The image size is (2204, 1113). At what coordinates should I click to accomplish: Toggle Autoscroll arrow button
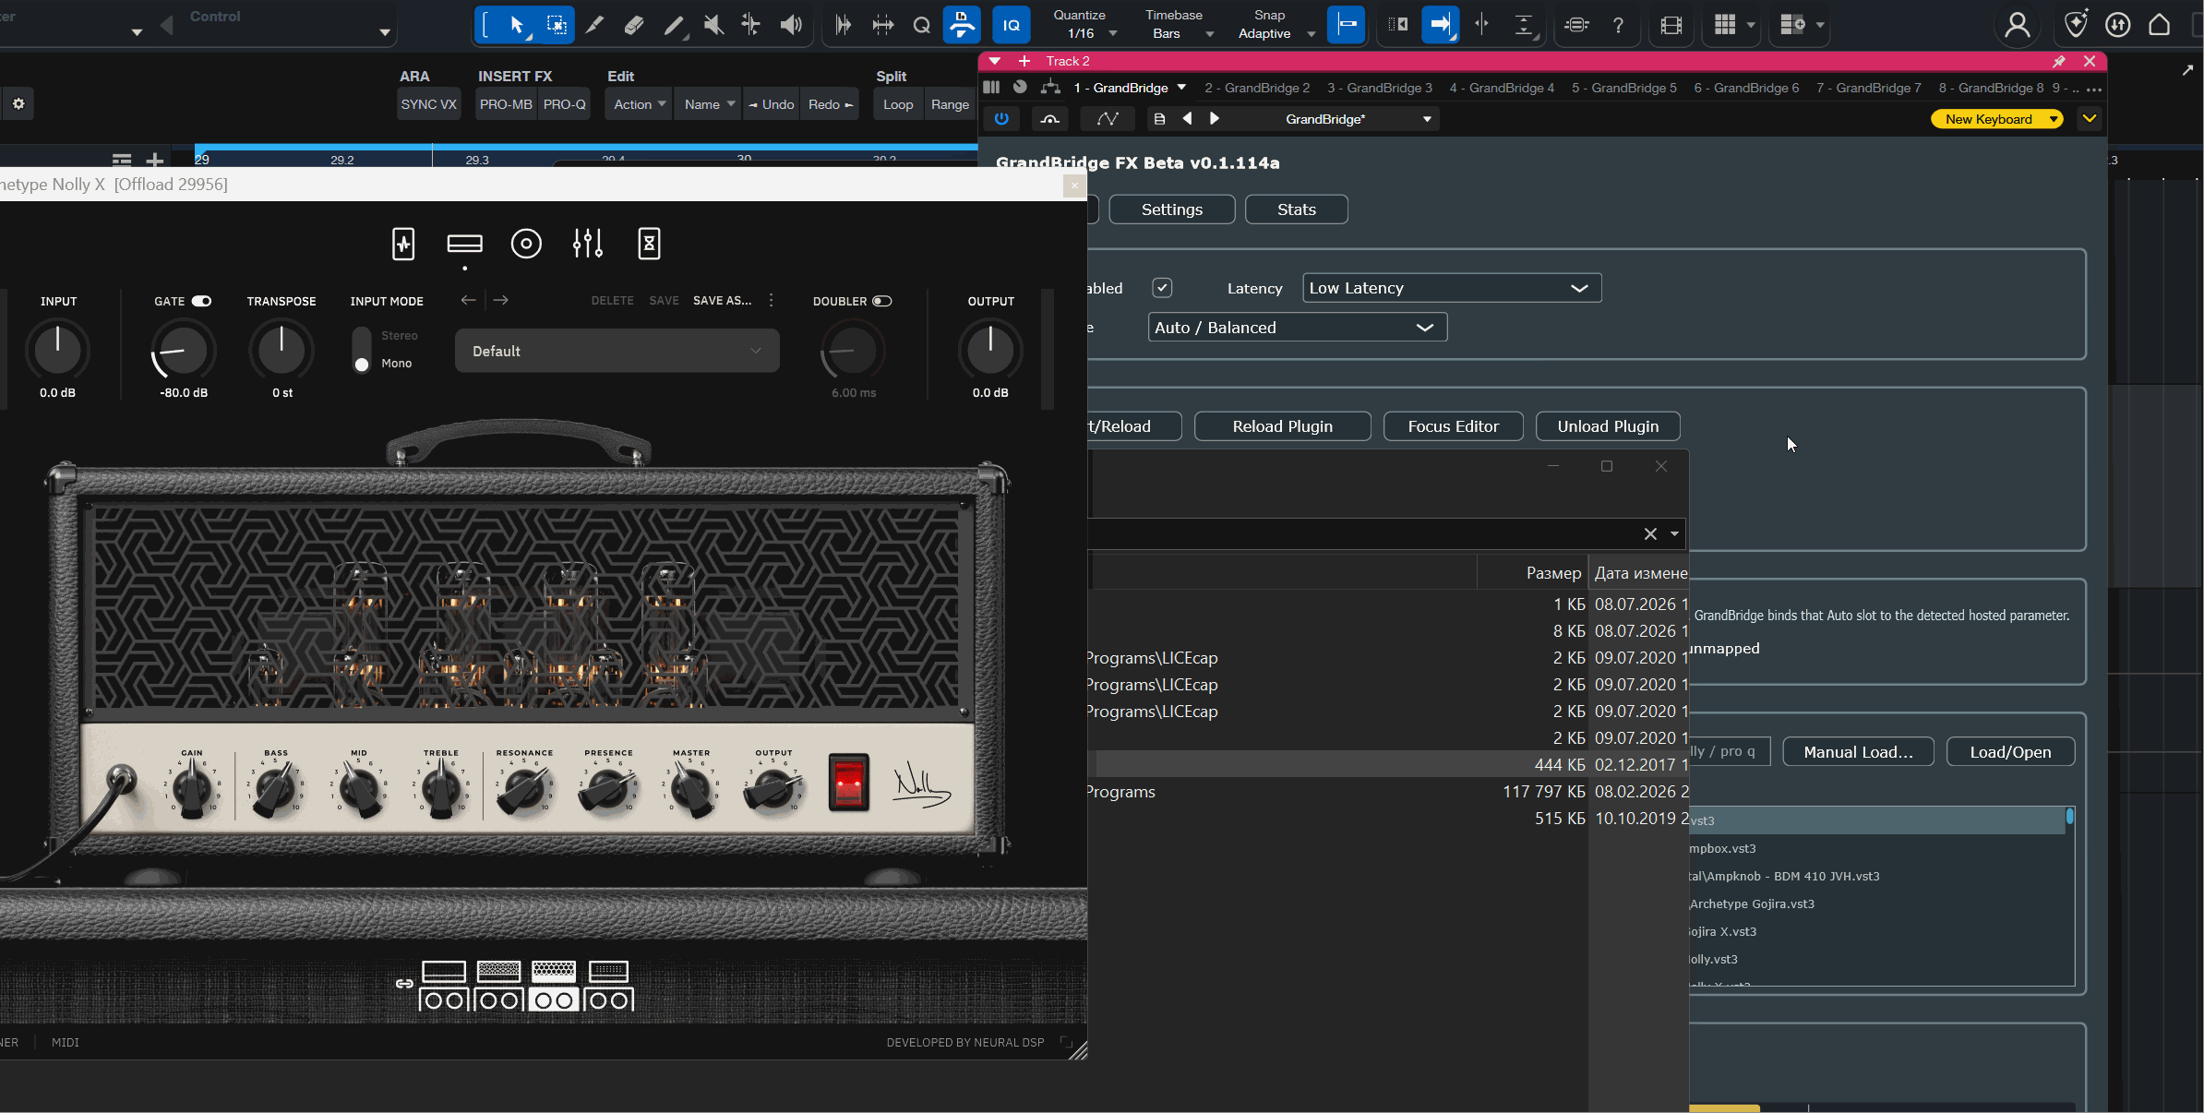point(1440,25)
